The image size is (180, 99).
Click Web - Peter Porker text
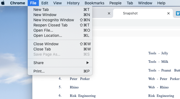(x=164, y=79)
